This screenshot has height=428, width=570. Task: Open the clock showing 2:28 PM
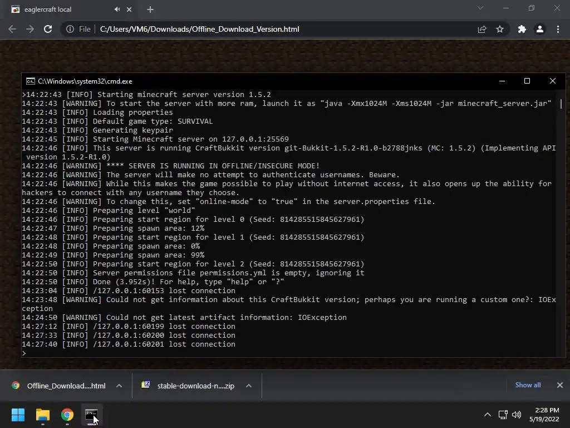point(544,415)
